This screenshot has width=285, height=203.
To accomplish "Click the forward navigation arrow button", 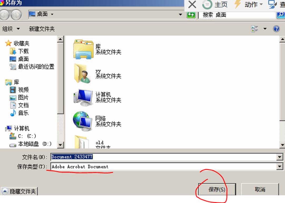I will point(16,15).
